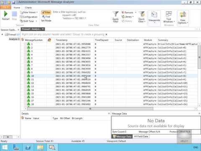Click the diagnosis column header icon
201x151 pixels.
49,40
